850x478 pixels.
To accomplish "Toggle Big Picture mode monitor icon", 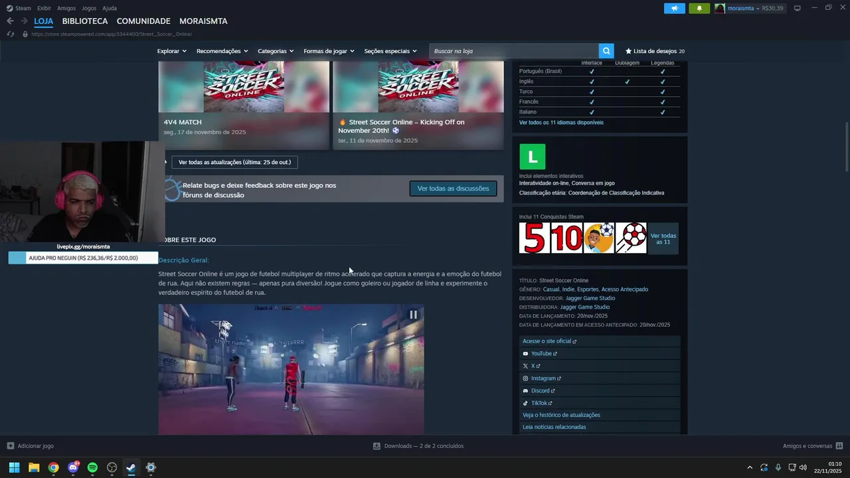I will 798,8.
